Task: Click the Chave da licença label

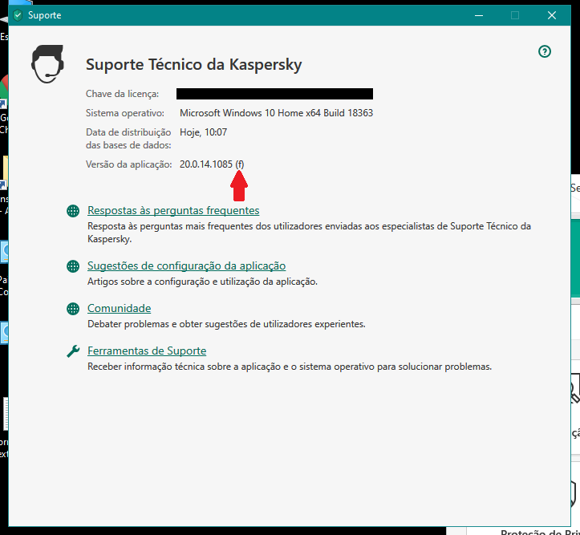Action: 123,94
